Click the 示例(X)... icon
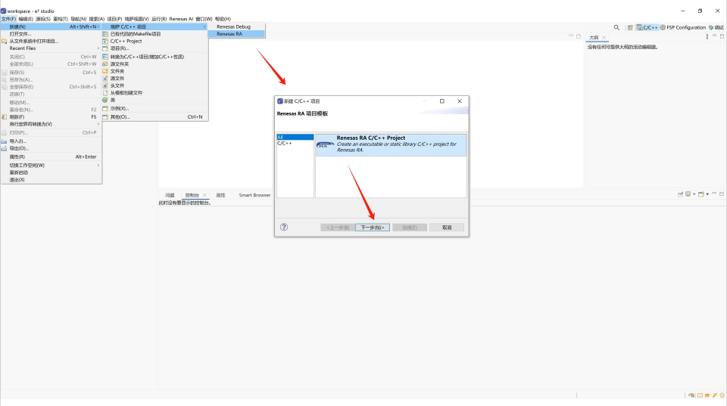Image resolution: width=727 pixels, height=406 pixels. click(x=105, y=108)
